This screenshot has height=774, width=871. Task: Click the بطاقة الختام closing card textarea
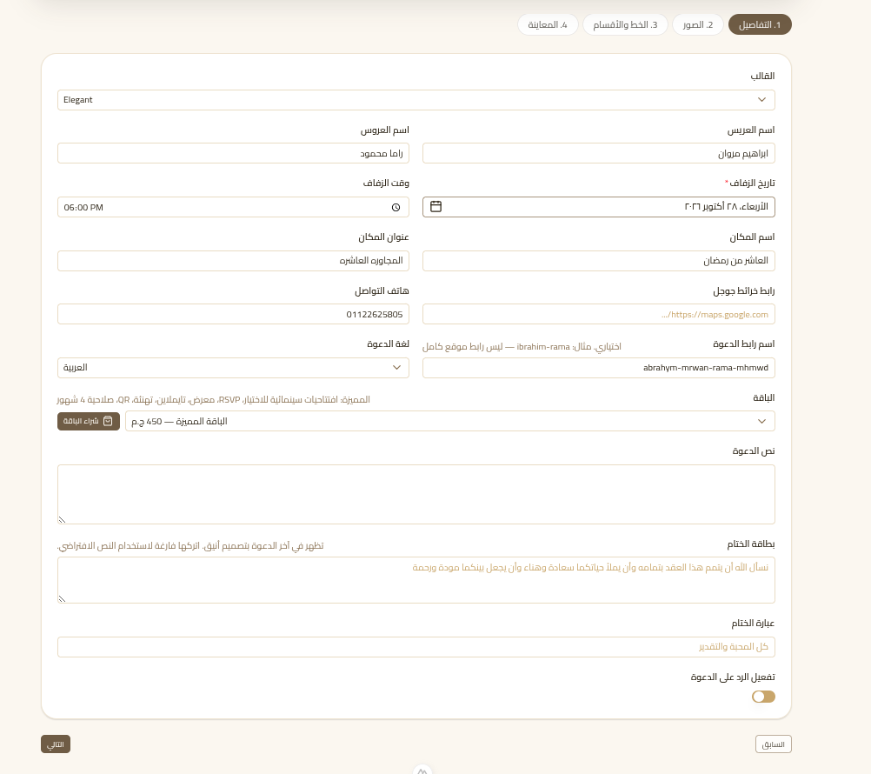[416, 580]
